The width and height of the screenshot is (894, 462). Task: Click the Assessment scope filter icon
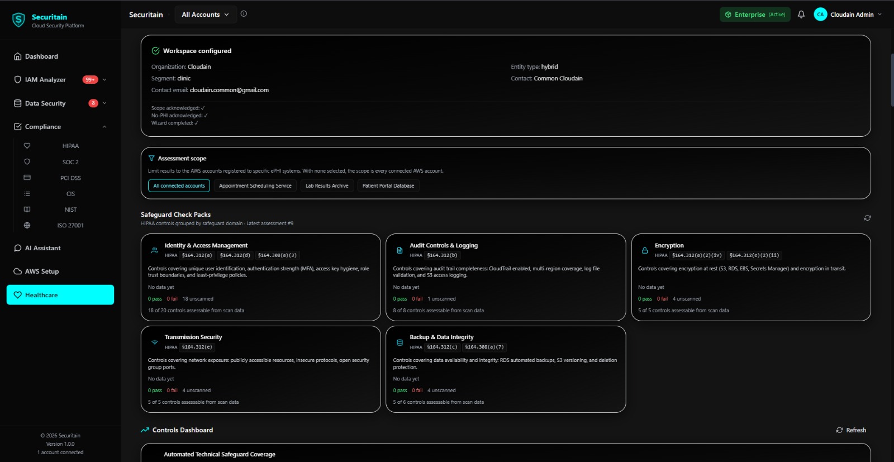151,159
